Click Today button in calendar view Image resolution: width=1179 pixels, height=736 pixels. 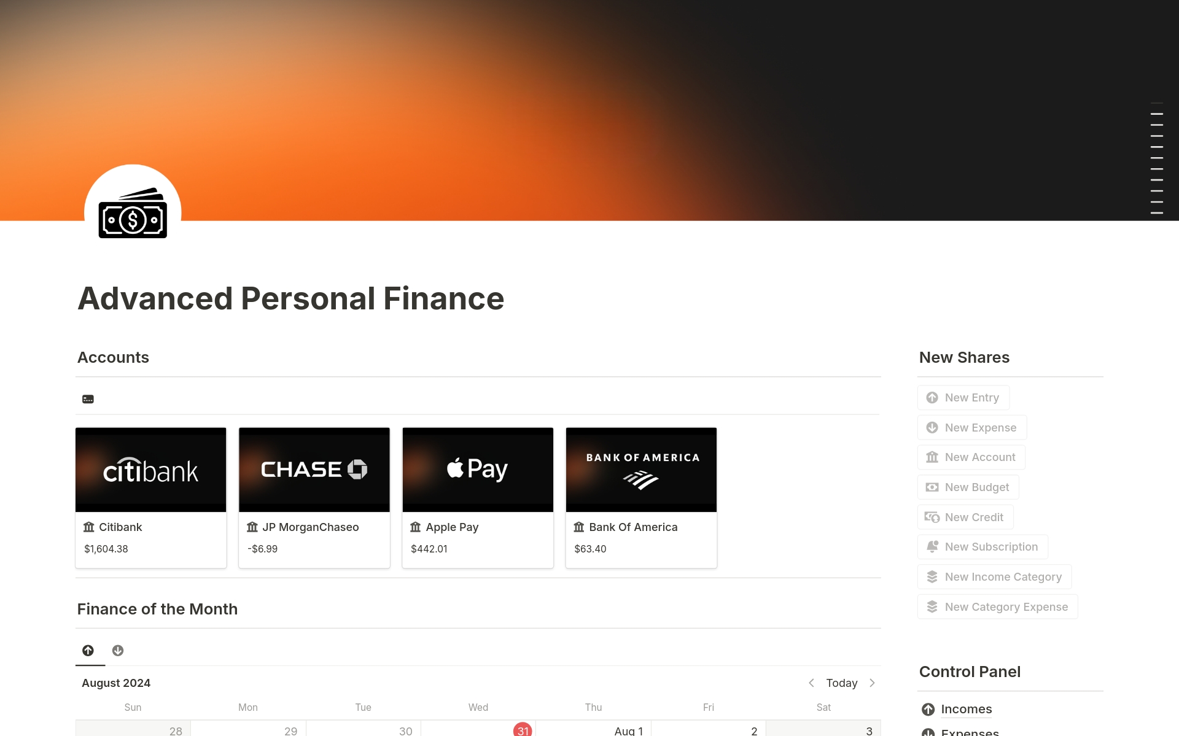[x=841, y=683]
